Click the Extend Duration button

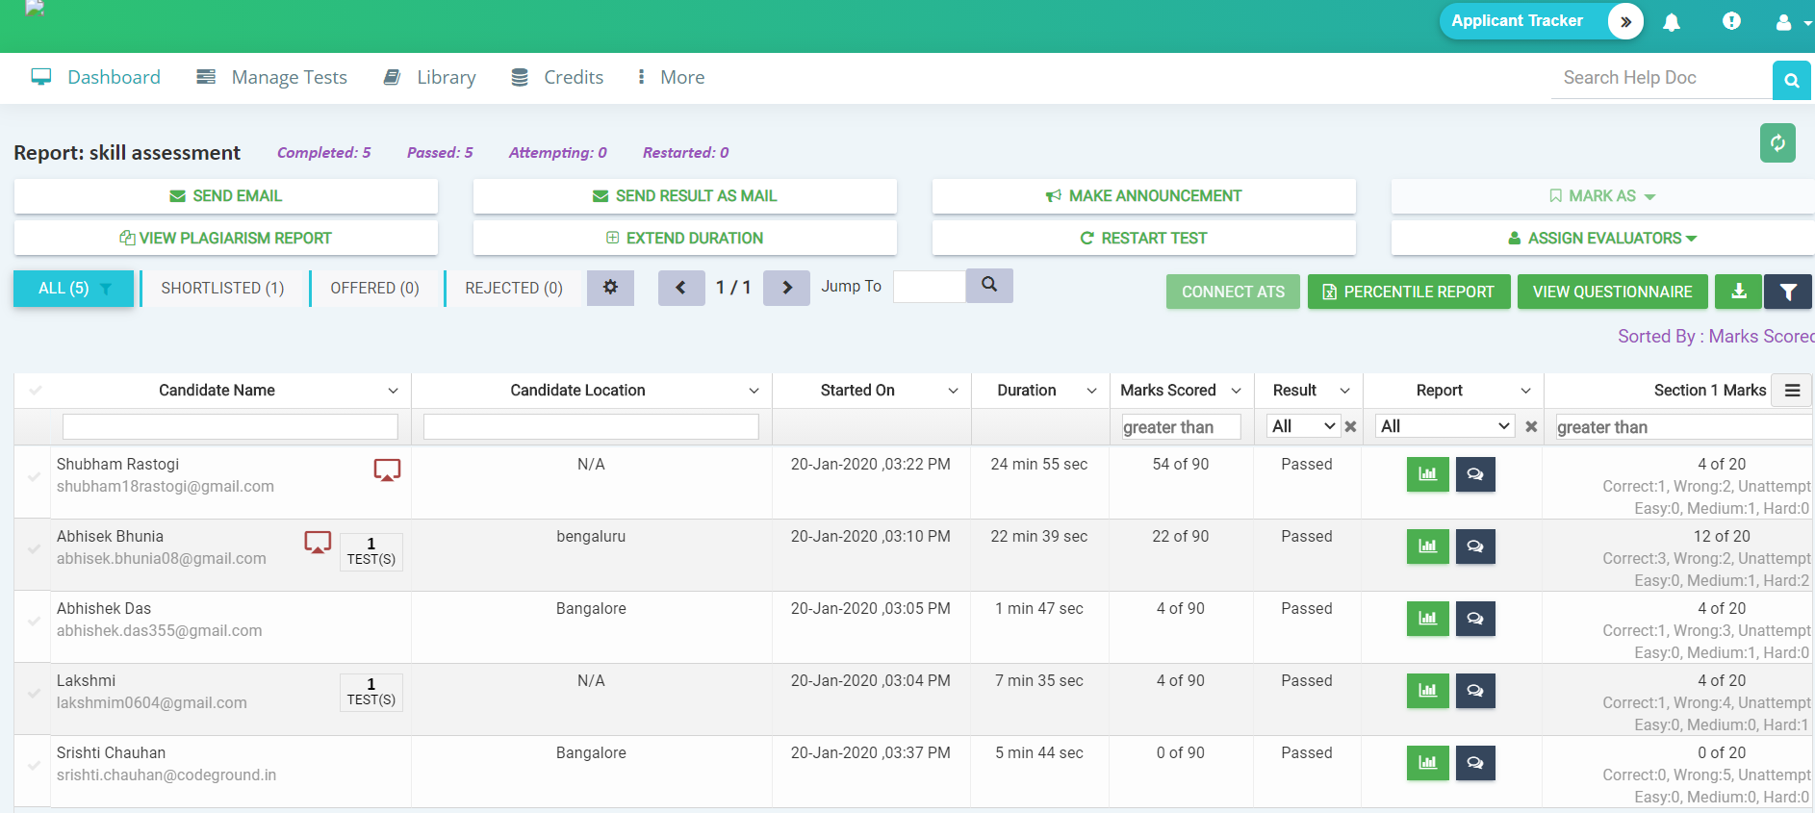[x=685, y=239]
